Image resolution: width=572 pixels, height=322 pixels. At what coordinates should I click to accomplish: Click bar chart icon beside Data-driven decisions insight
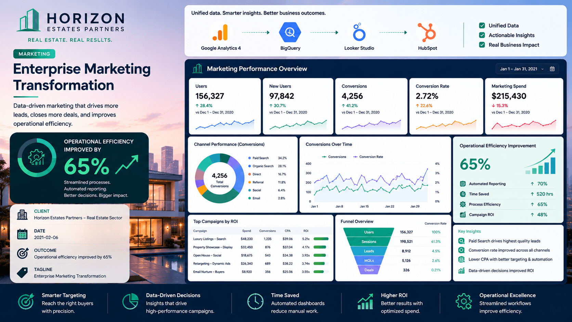(461, 271)
